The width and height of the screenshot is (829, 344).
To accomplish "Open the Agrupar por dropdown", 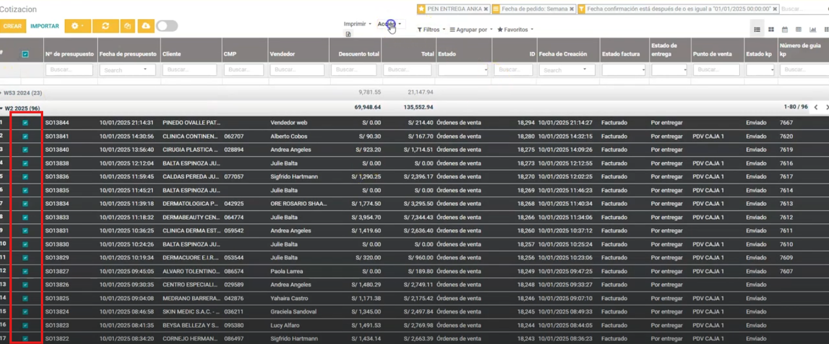I will [471, 30].
